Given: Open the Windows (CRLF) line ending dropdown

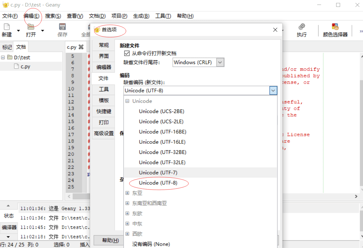Looking at the screenshot, I should (220, 62).
